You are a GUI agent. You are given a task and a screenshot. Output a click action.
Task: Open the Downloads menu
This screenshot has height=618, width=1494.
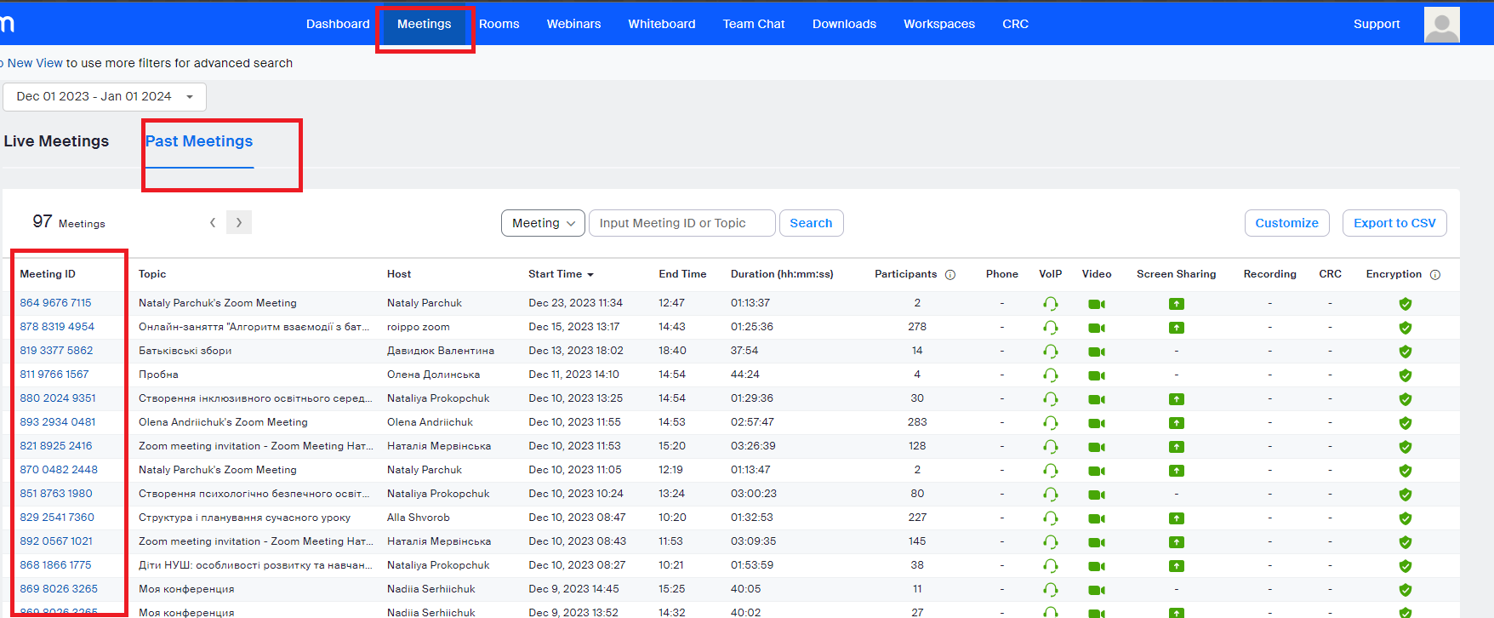(844, 24)
